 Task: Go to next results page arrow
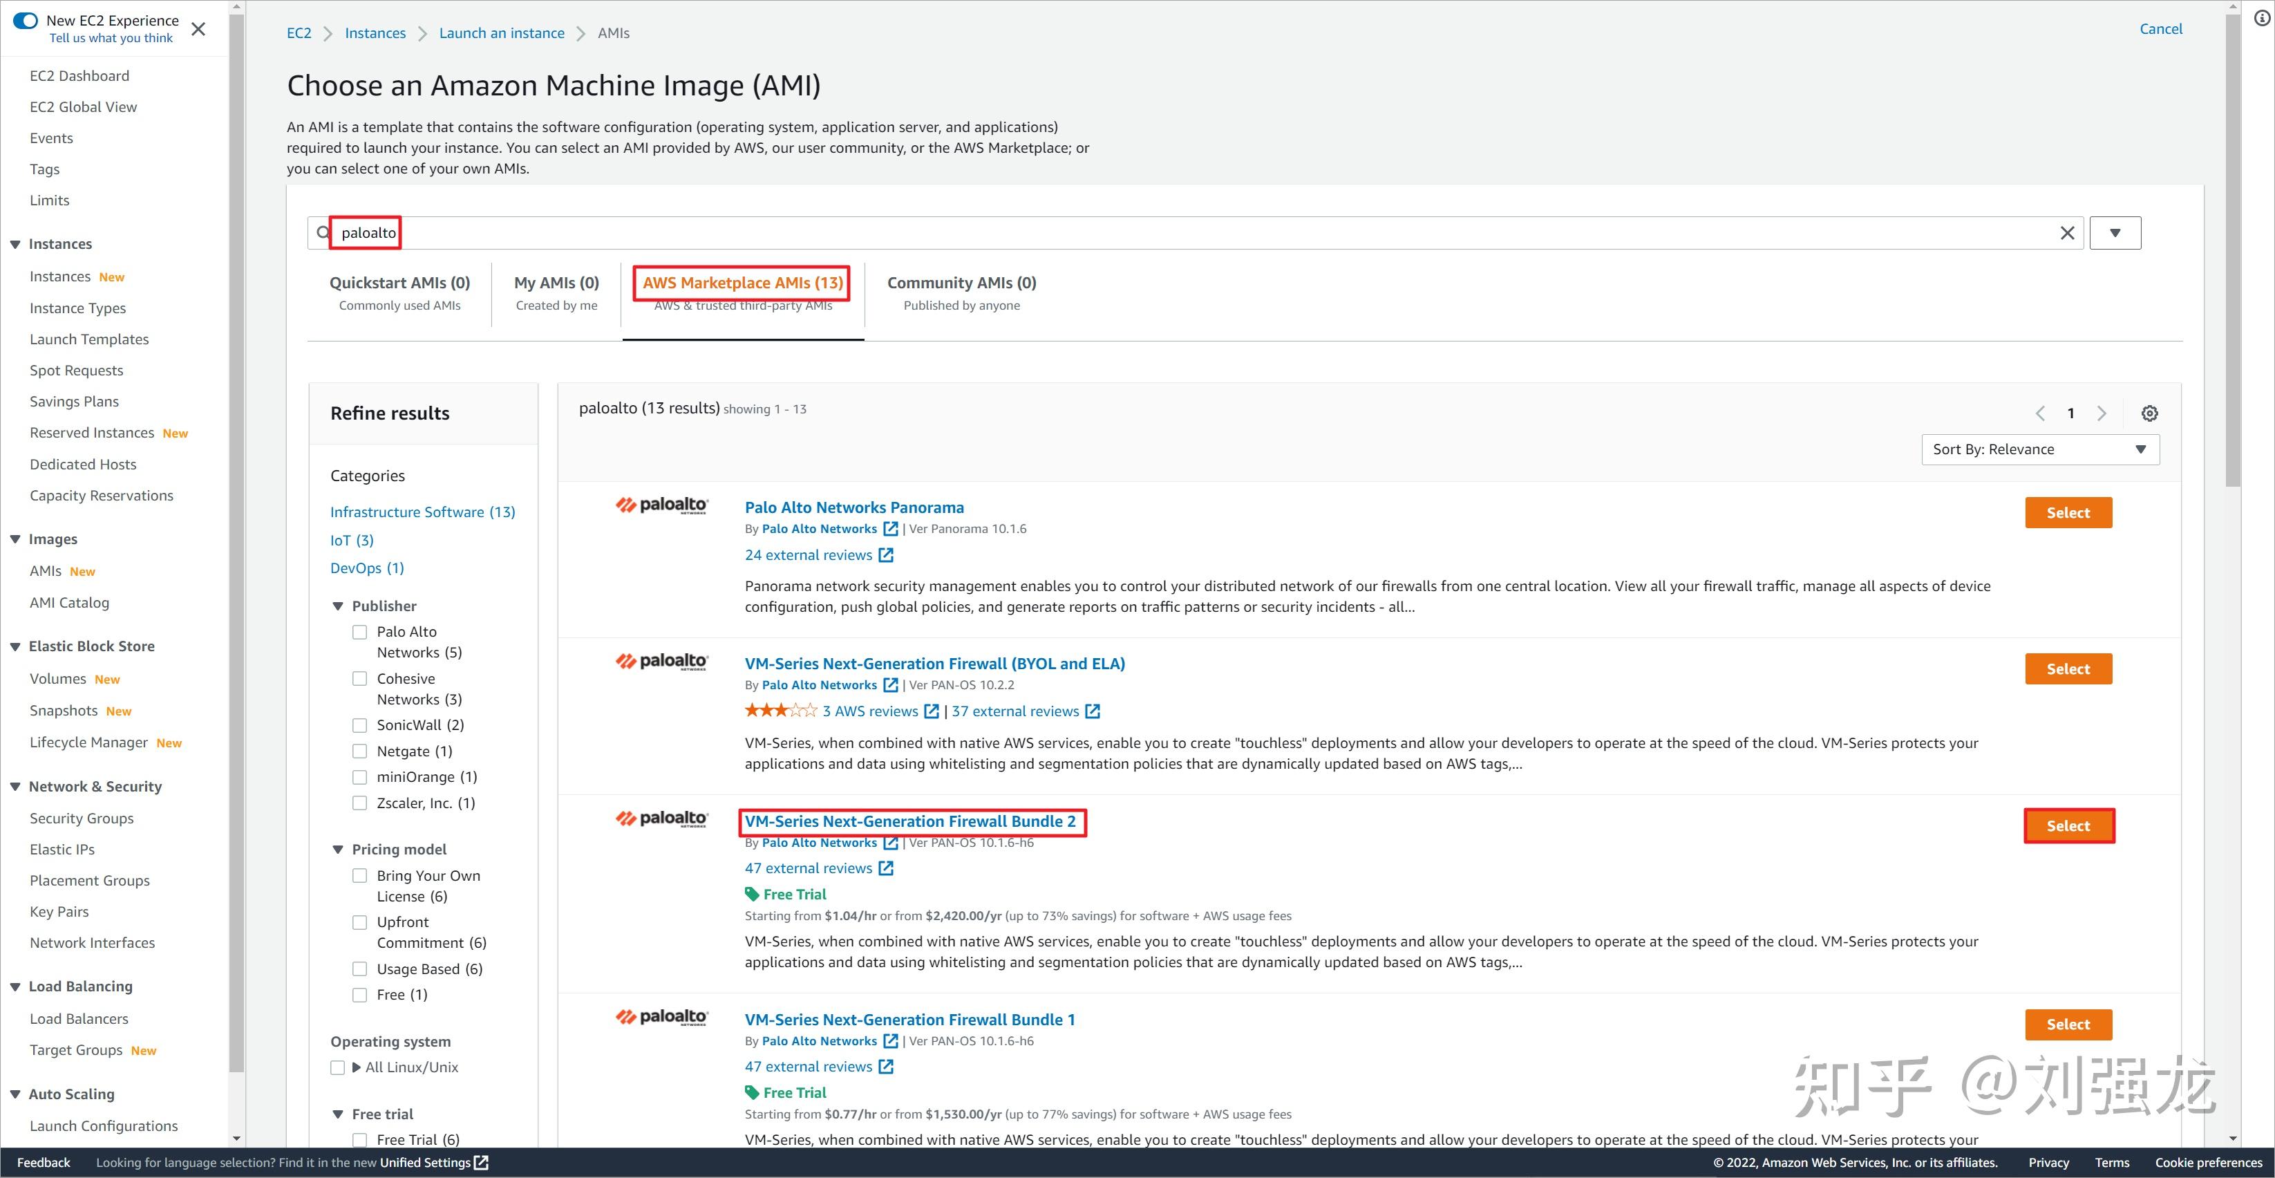2102,413
